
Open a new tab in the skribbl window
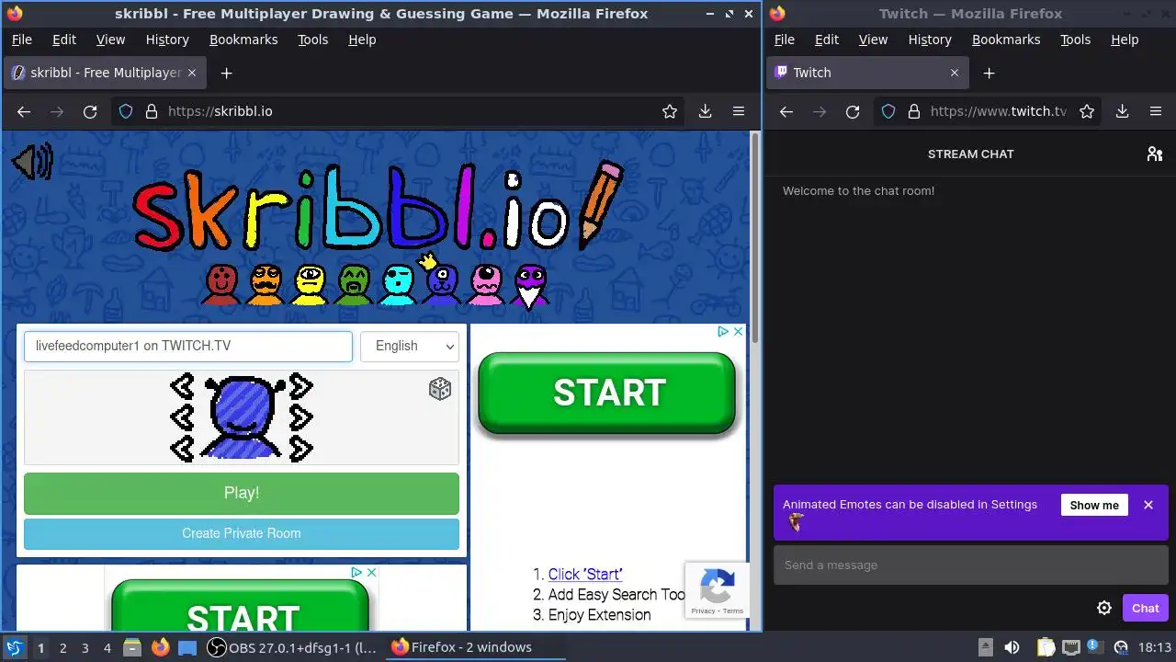click(x=227, y=73)
